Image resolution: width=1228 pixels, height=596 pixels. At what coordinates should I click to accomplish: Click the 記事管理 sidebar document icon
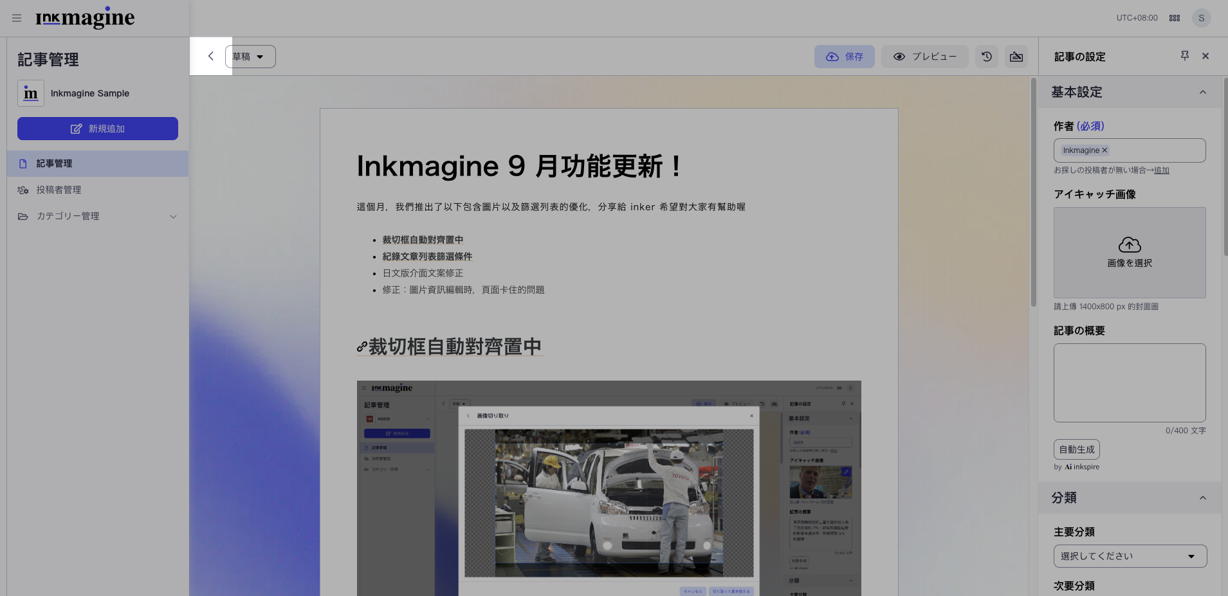click(x=23, y=164)
